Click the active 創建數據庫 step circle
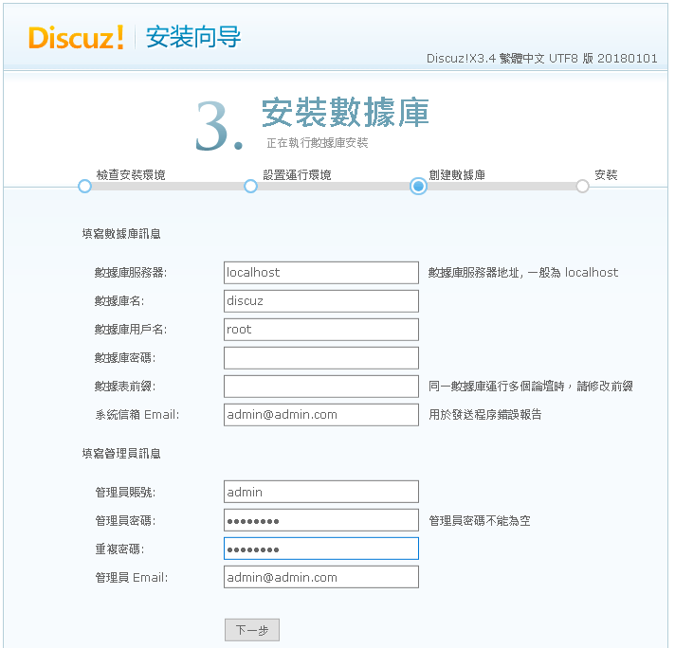675x648 pixels. click(x=418, y=187)
